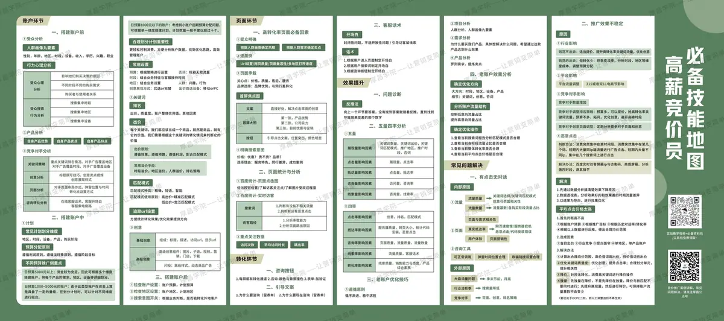Click the 反推法 label

click(x=351, y=104)
